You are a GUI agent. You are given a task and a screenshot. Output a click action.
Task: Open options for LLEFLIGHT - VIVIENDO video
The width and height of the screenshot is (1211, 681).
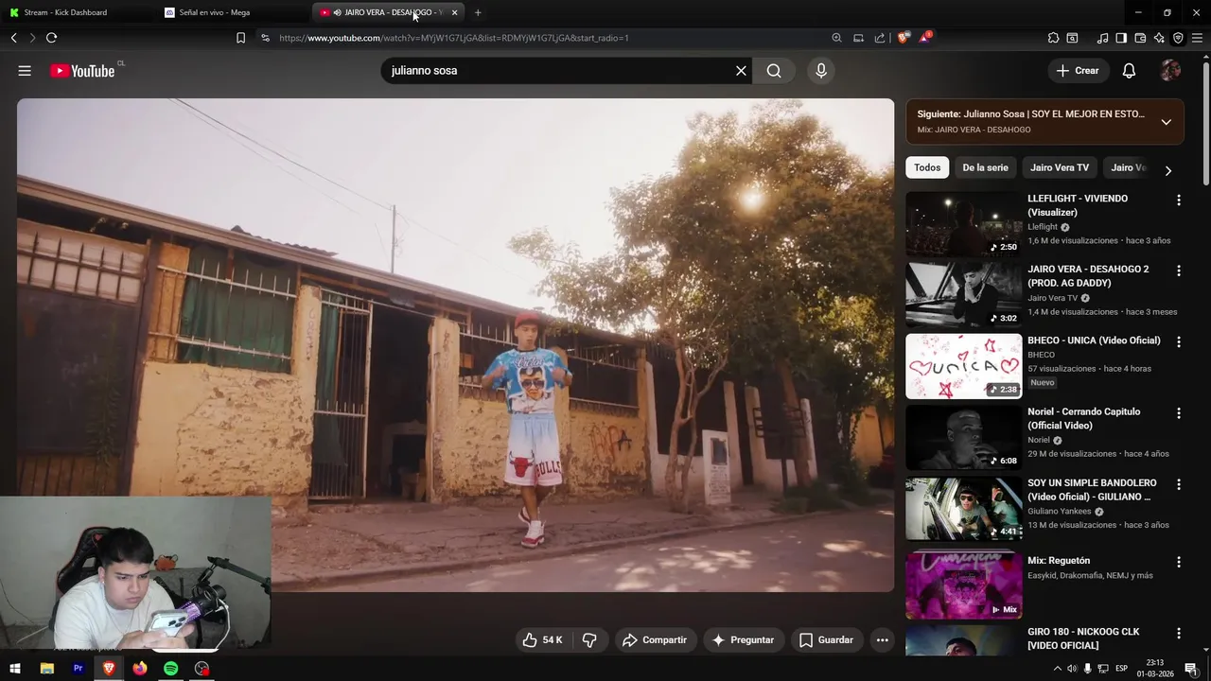pos(1178,201)
